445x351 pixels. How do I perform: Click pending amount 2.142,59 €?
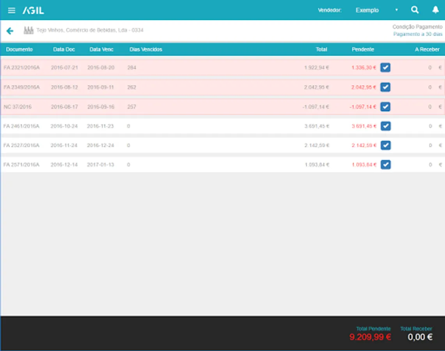click(364, 145)
